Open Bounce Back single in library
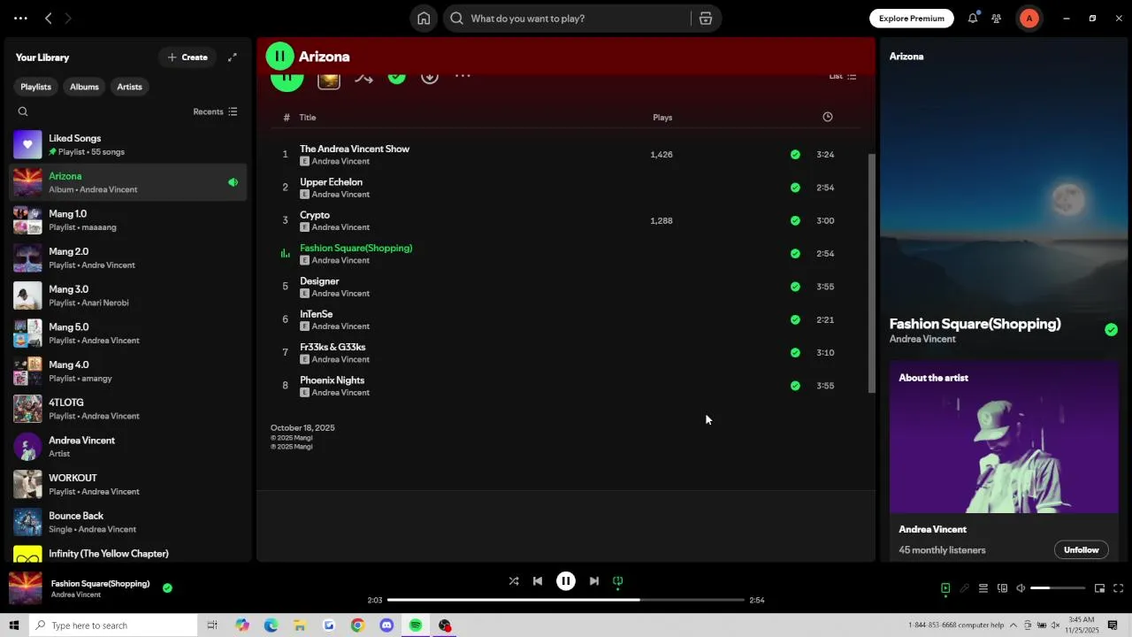Image resolution: width=1132 pixels, height=637 pixels. pos(129,522)
